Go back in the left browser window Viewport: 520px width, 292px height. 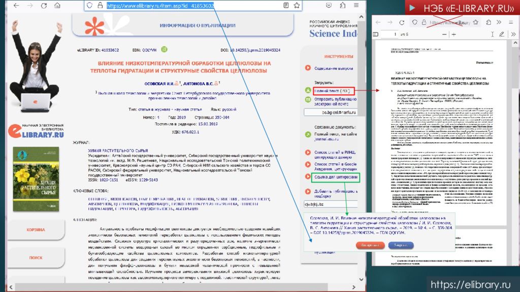pos(16,6)
